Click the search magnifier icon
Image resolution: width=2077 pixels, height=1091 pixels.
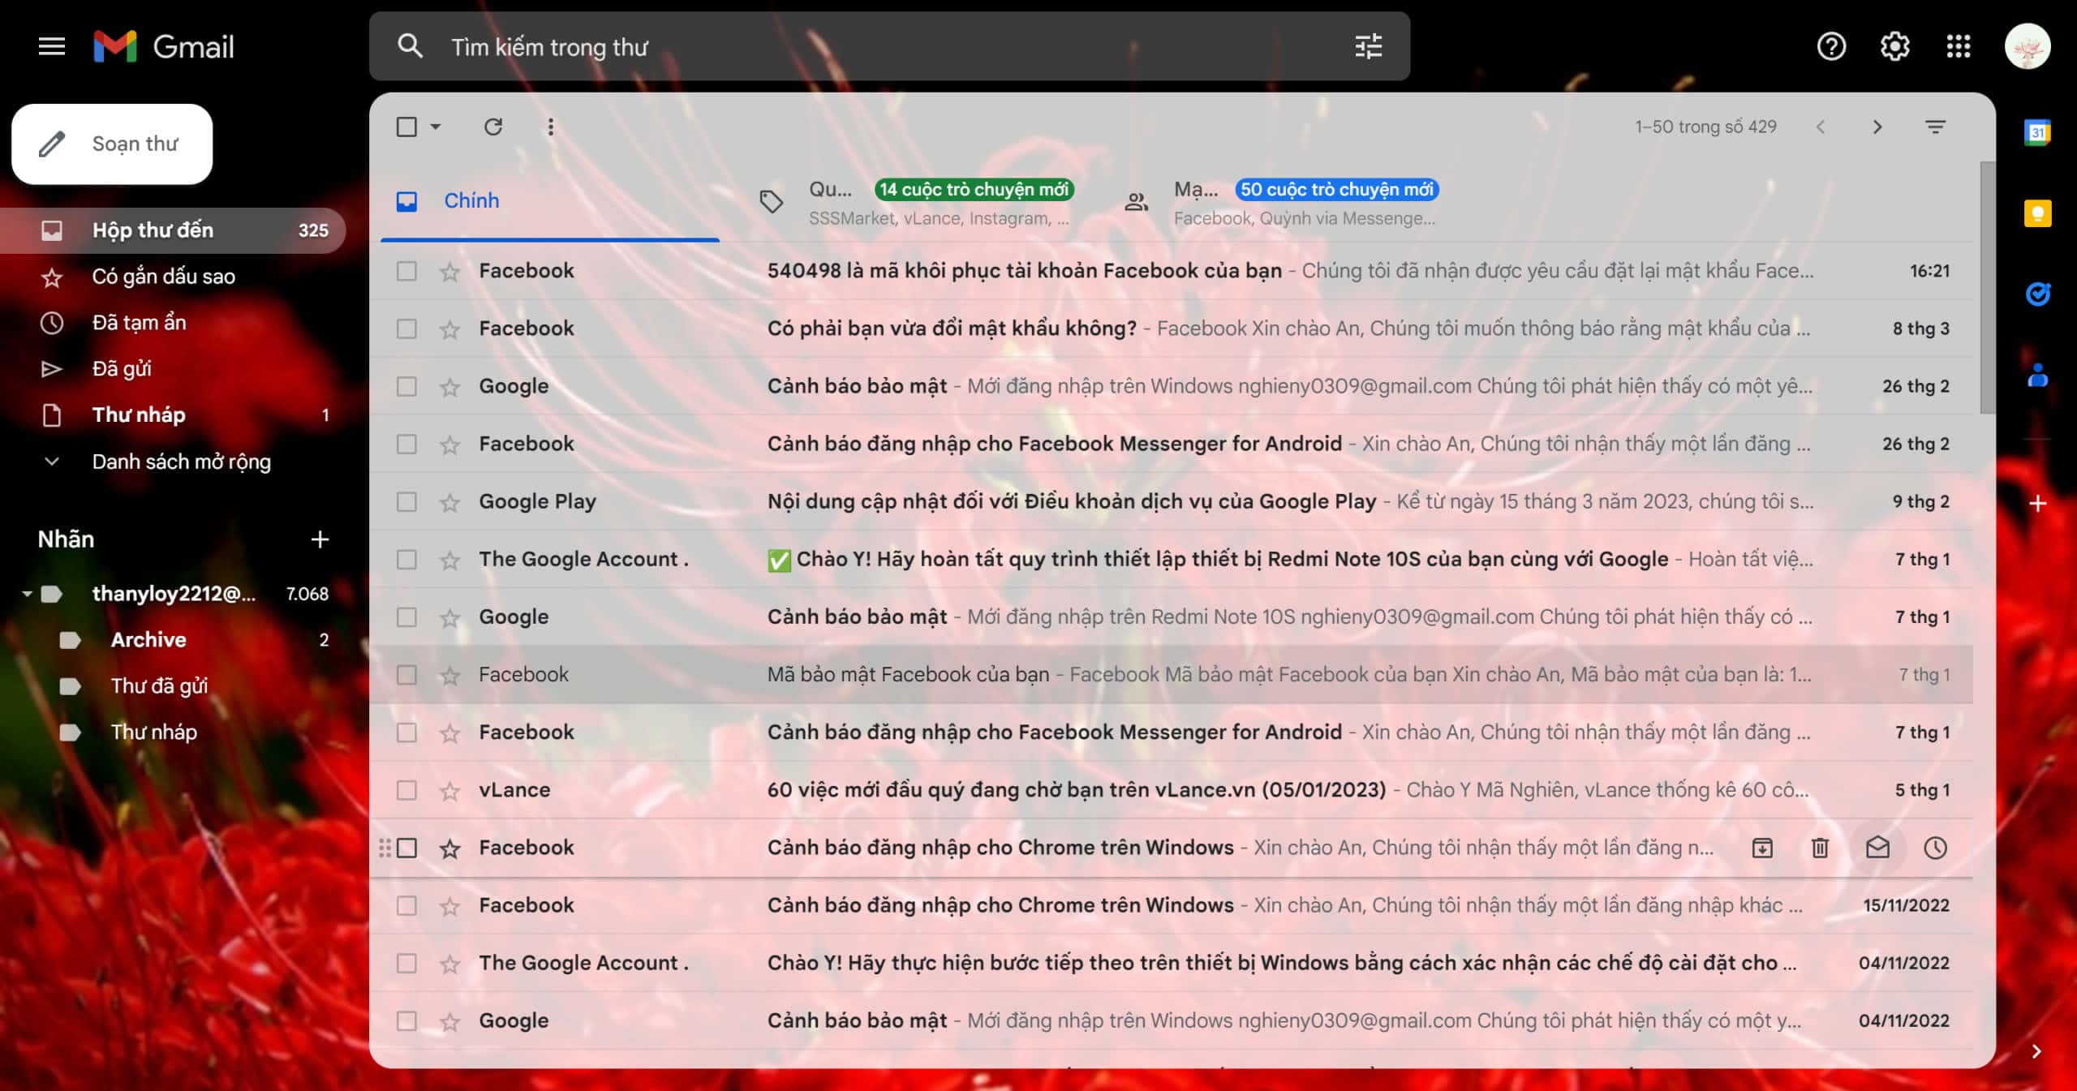410,46
